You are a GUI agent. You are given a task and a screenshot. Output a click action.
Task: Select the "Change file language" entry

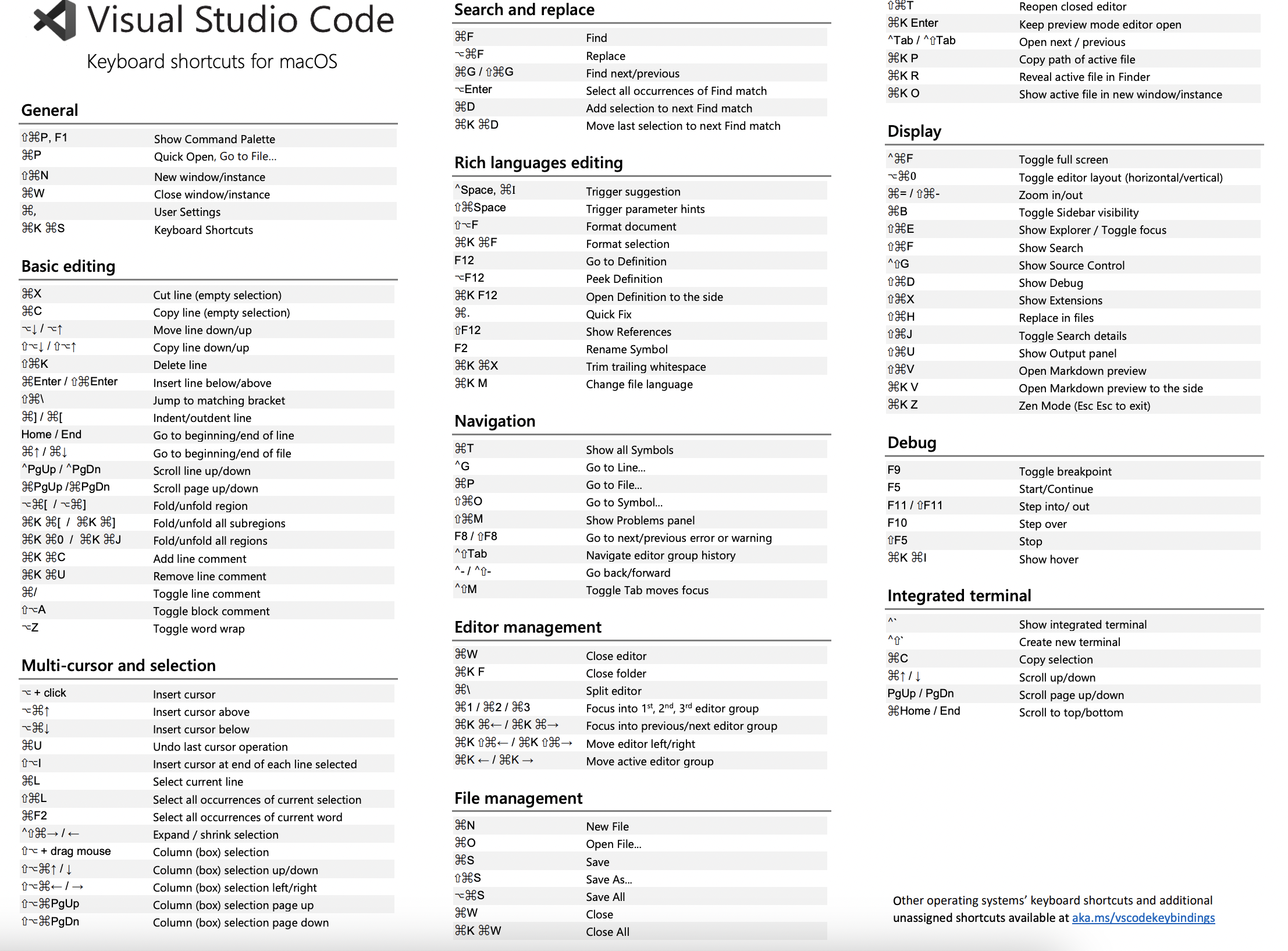(x=639, y=384)
